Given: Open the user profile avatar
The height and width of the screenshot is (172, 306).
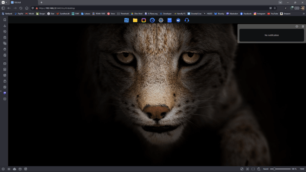Looking at the screenshot, I should (x=303, y=8).
